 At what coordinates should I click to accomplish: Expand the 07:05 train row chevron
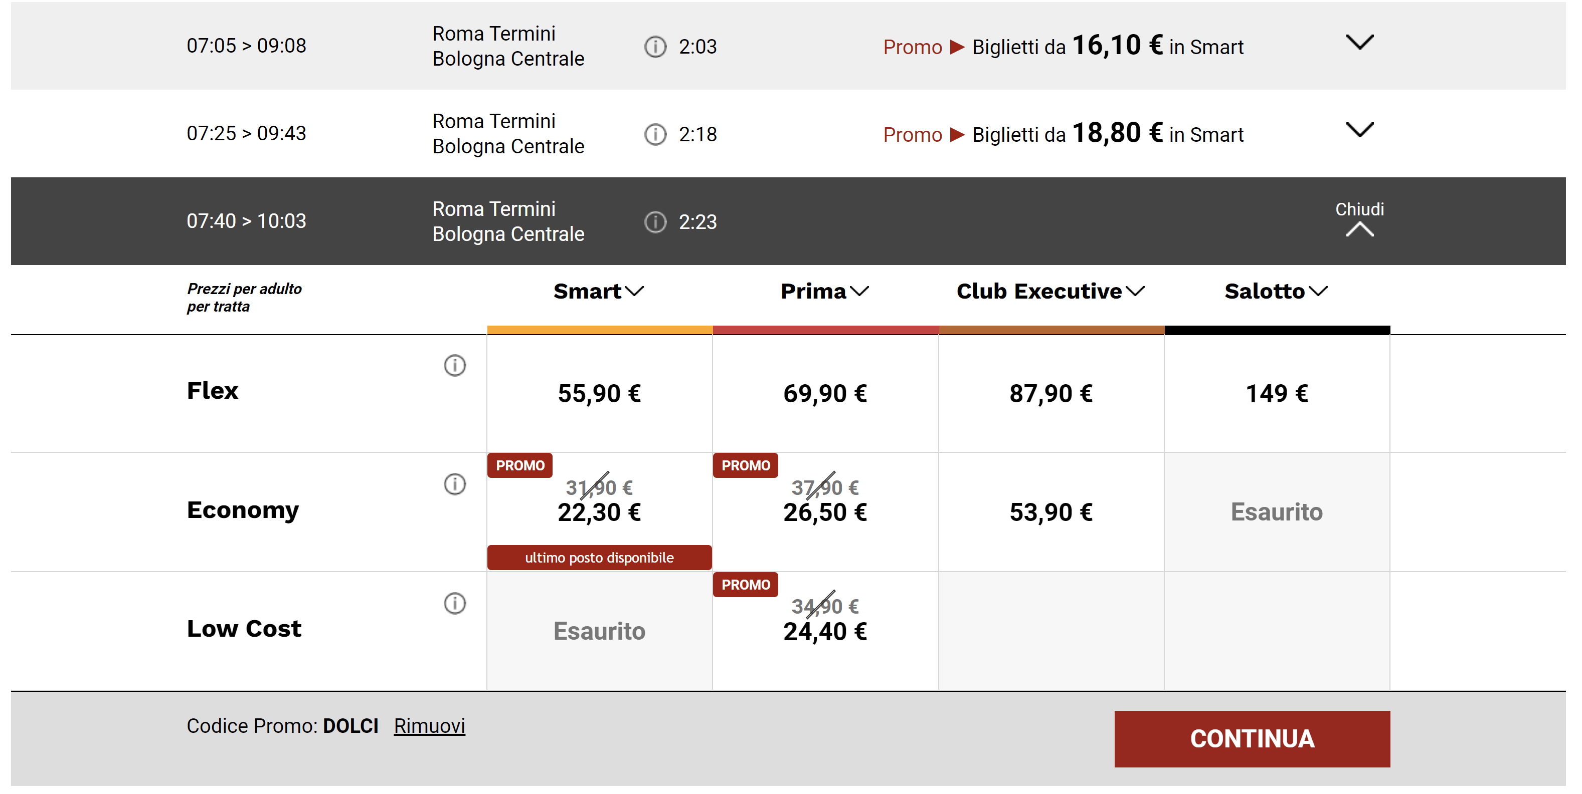click(x=1359, y=43)
